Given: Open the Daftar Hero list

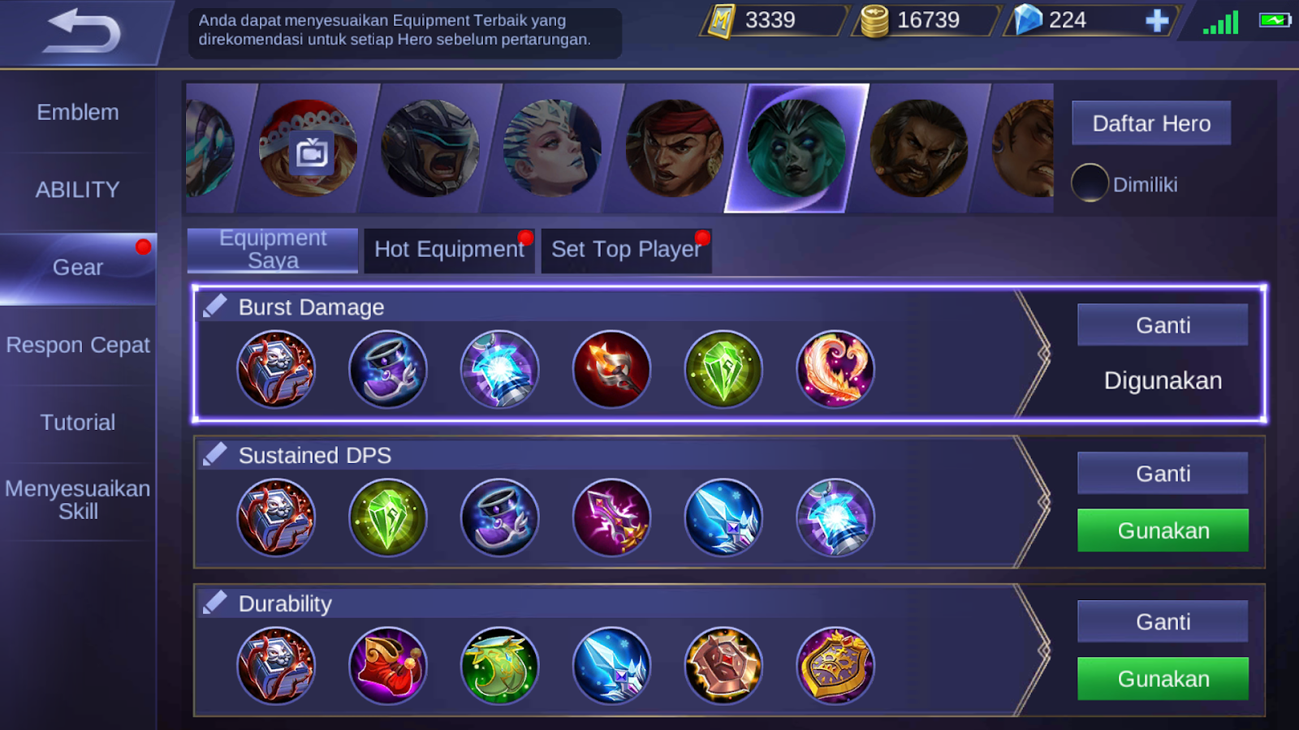Looking at the screenshot, I should point(1151,123).
